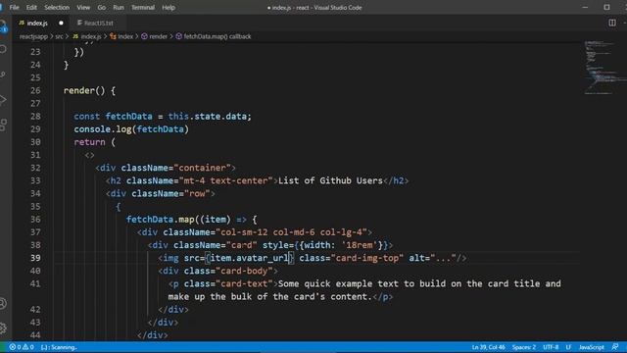The height and width of the screenshot is (353, 627).
Task: Click 'this.state.data' in line 28
Action: coord(207,117)
